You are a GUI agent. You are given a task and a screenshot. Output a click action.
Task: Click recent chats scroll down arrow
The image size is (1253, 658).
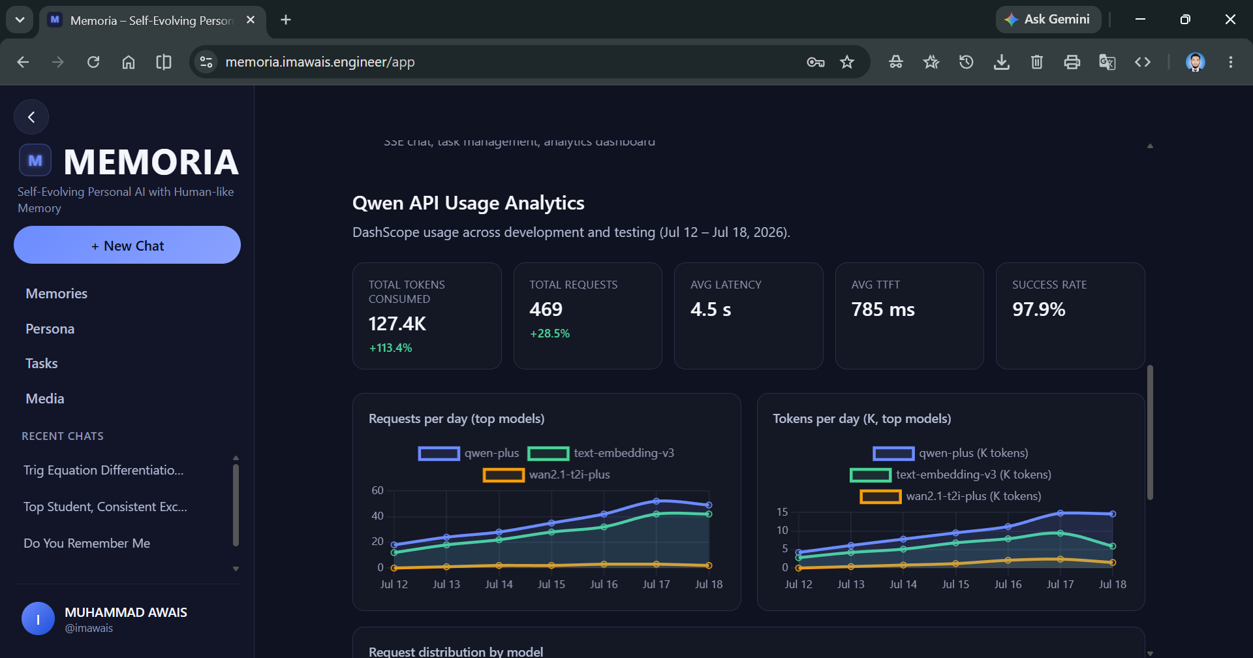pyautogui.click(x=236, y=569)
